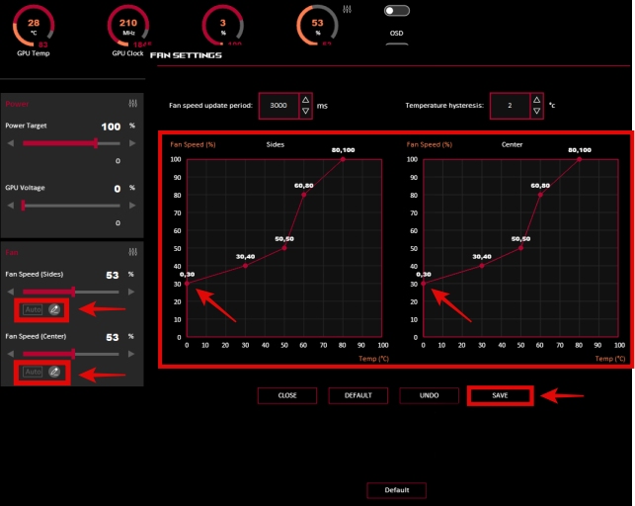This screenshot has width=635, height=506.
Task: Click the GPU Temp gauge
Action: coord(34,27)
